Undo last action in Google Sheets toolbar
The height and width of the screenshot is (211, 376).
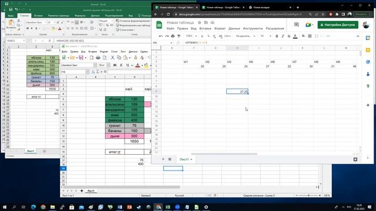point(160,36)
